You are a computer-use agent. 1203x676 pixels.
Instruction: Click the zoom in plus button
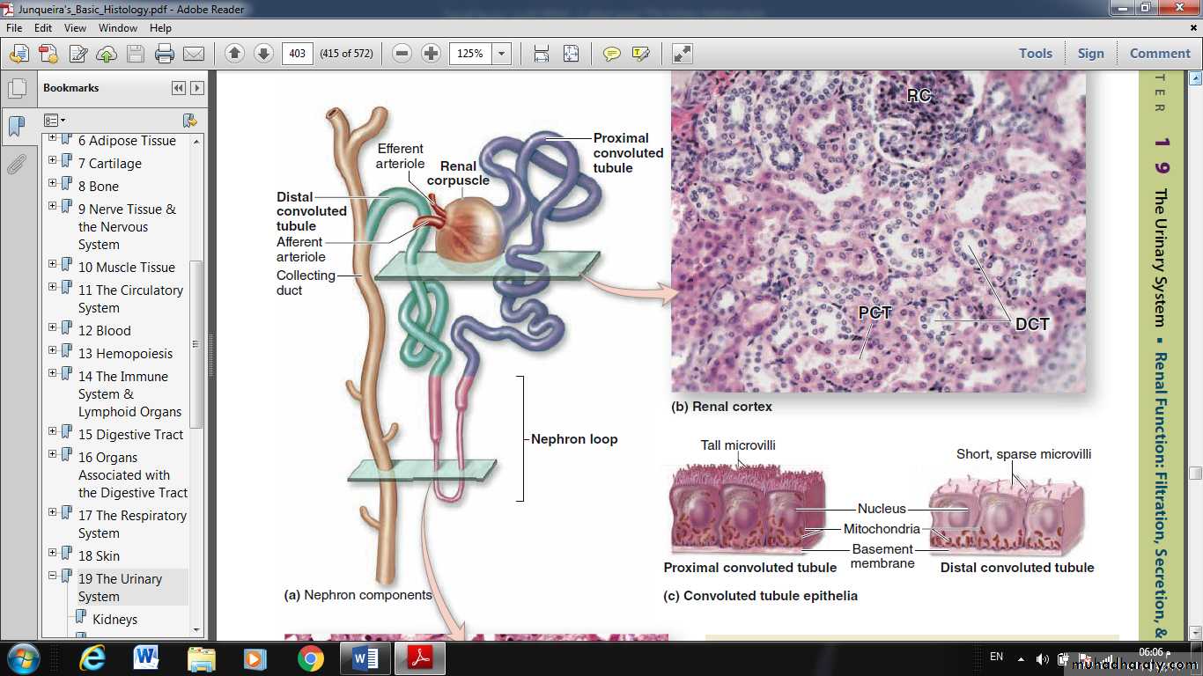point(431,54)
